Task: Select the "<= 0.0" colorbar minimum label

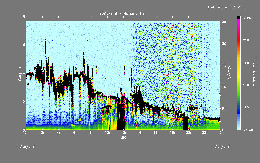Action: (x=248, y=130)
